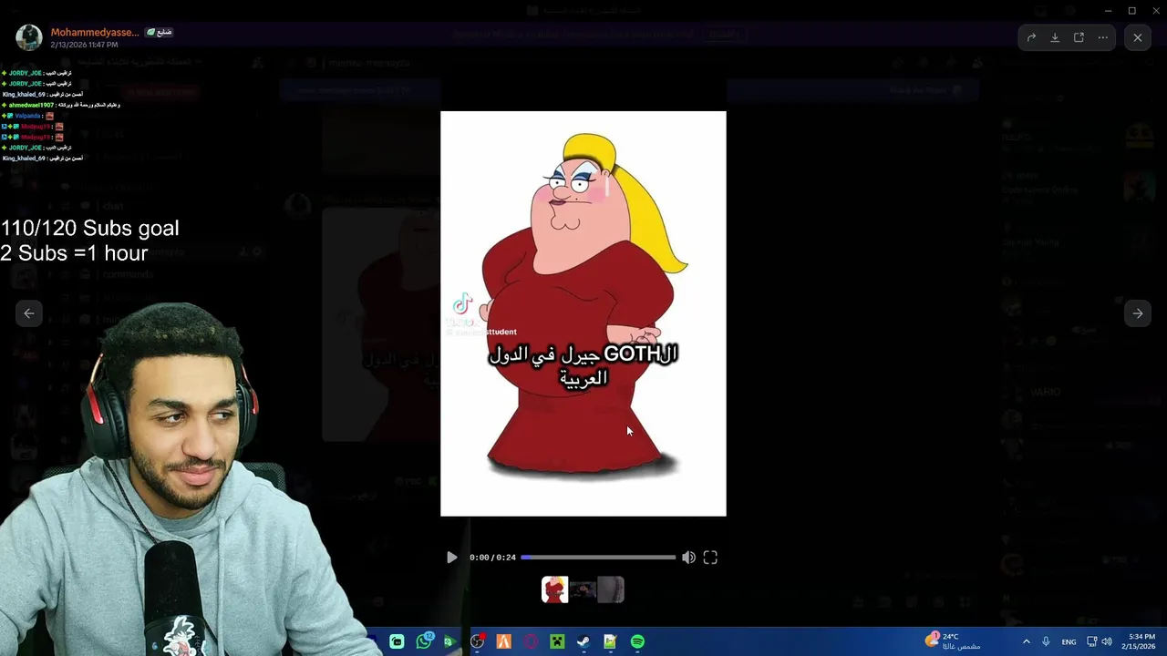Click the server tag badge beside username
1167x656 pixels.
click(x=160, y=32)
